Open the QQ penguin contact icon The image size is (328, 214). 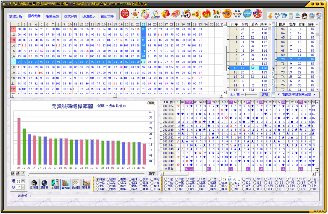304,15
